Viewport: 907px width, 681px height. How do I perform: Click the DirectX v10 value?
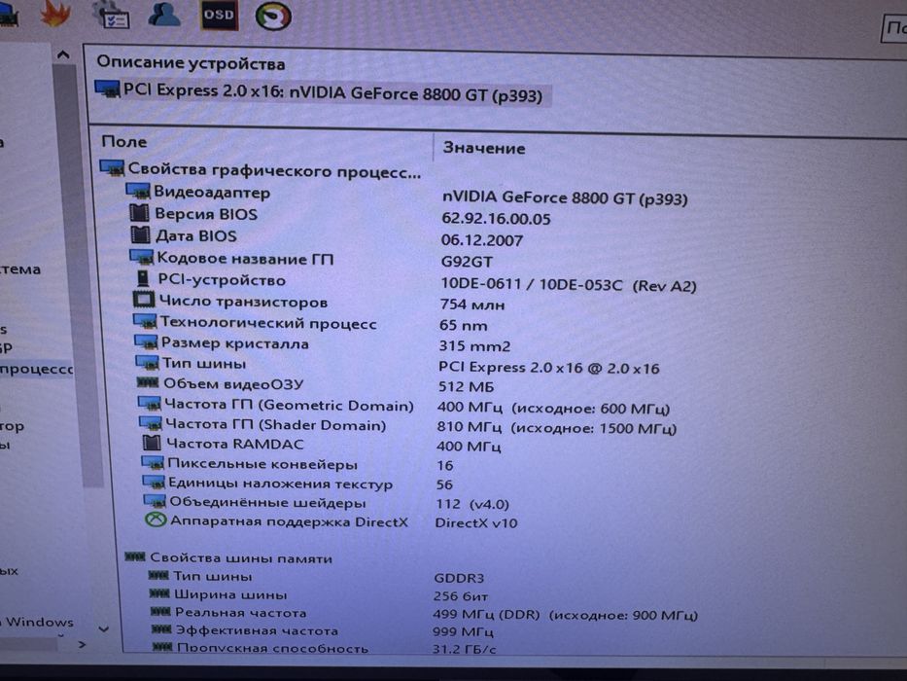(x=476, y=522)
